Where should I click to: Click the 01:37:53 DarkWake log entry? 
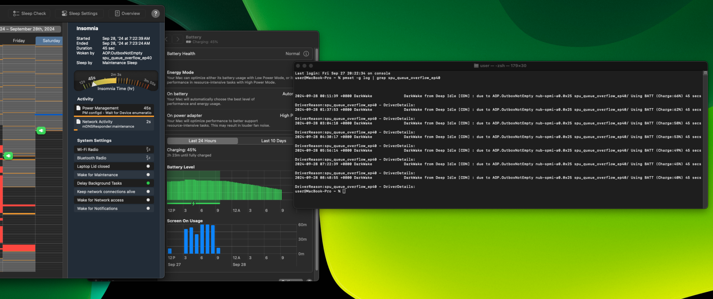click(498, 110)
